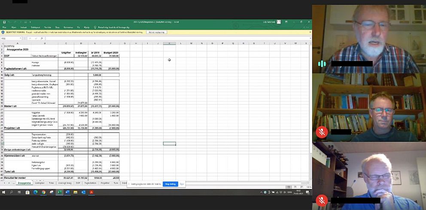426x210 pixels.
Task: Open Outlook from the taskbar
Action: [84, 192]
